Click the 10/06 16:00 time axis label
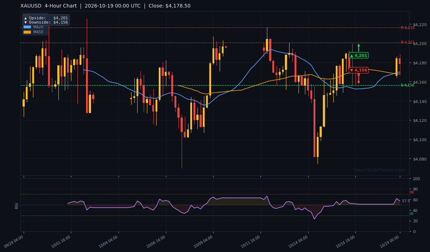Viewport: 430px width, 252px height. click(x=156, y=242)
